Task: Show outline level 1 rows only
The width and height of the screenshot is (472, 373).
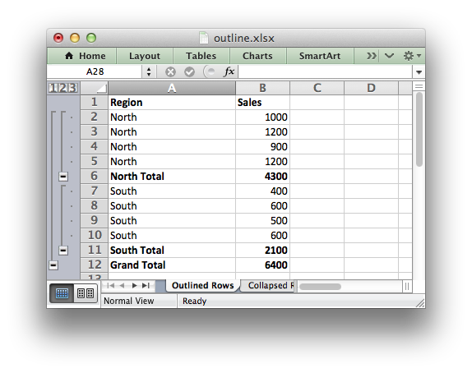Action: coord(53,88)
